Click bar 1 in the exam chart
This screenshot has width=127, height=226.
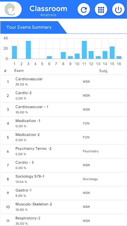tap(14, 52)
